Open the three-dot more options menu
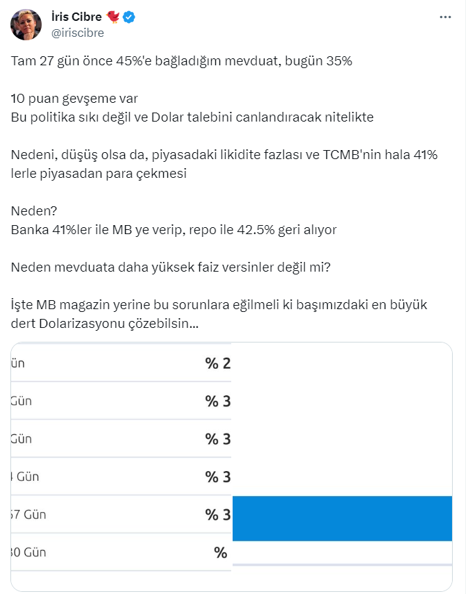This screenshot has height=594, width=468. pyautogui.click(x=444, y=17)
